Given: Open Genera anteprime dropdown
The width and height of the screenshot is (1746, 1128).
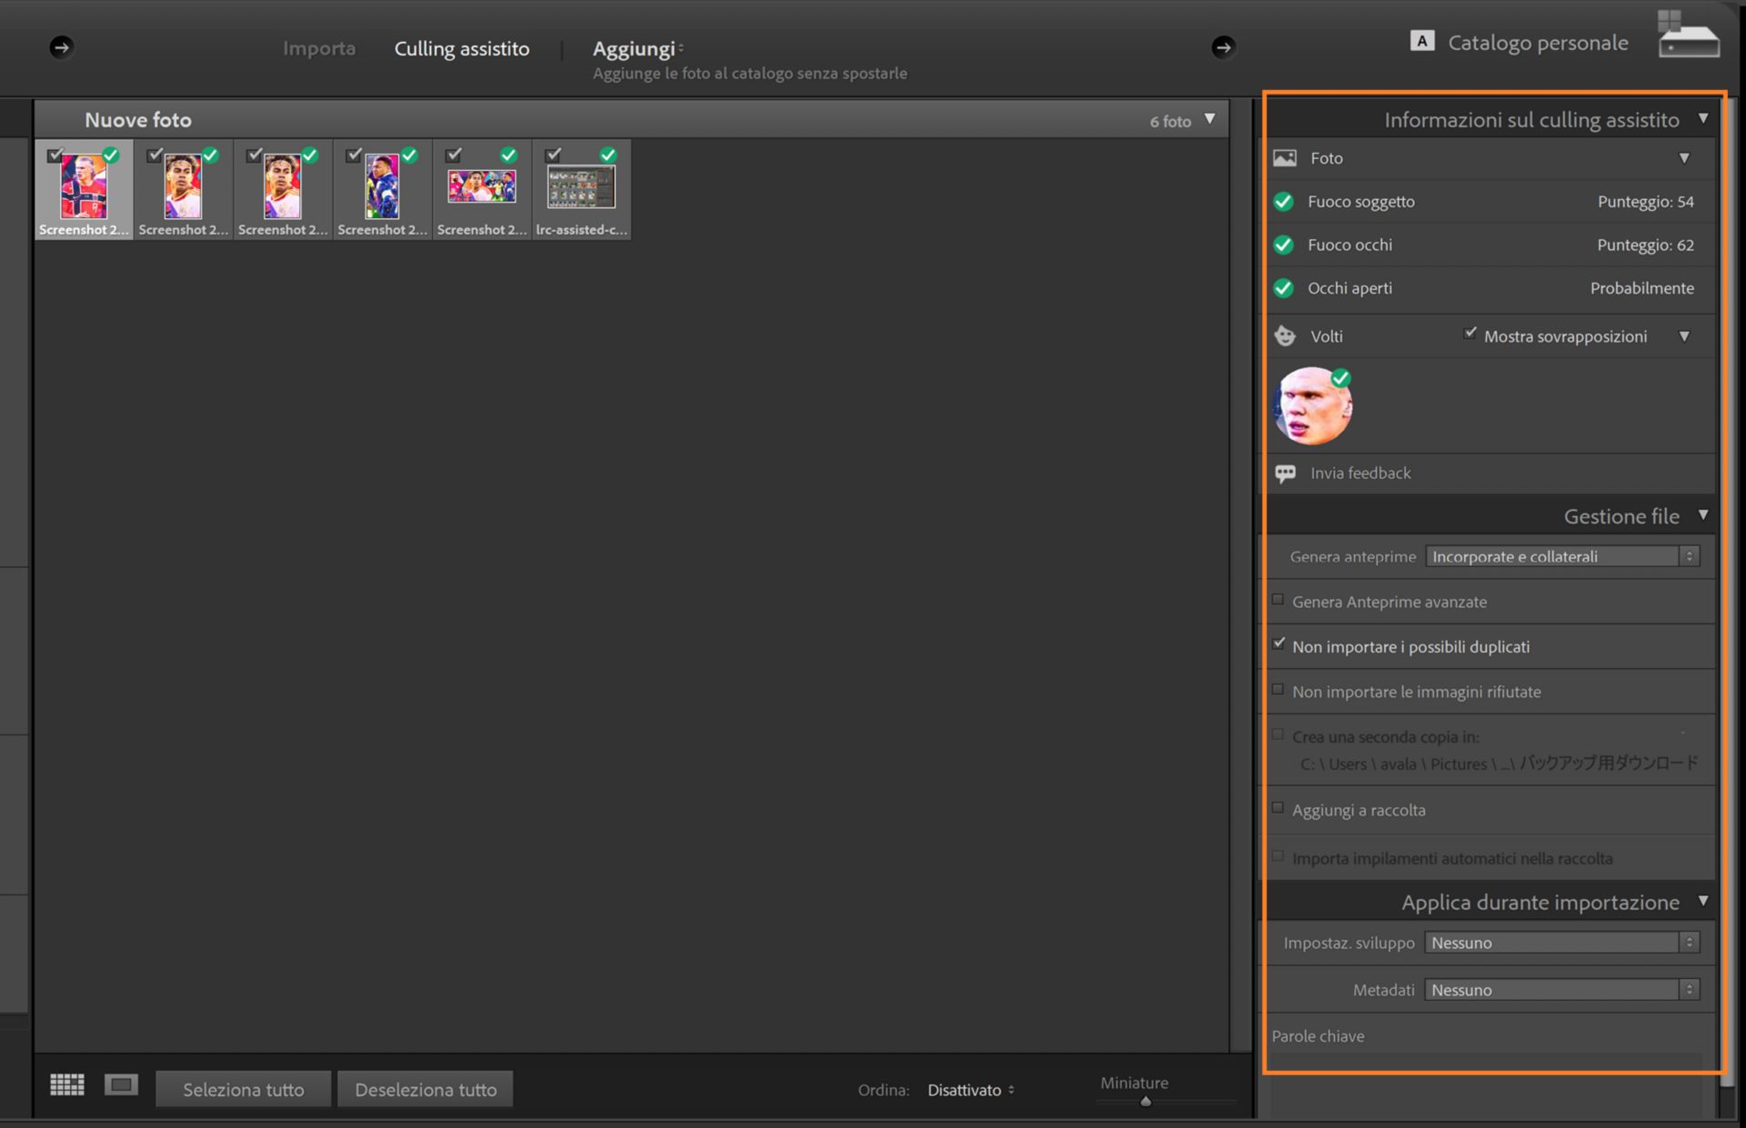Looking at the screenshot, I should point(1562,556).
